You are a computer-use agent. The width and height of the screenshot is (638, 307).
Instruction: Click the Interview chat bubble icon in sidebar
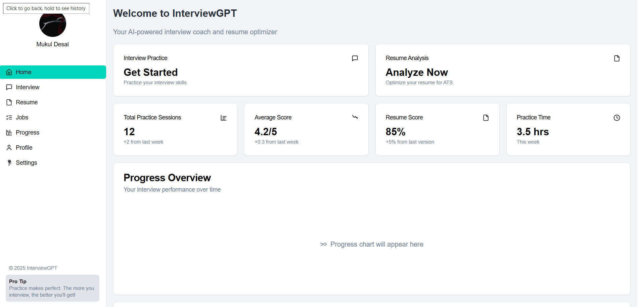coord(9,87)
